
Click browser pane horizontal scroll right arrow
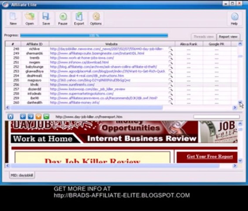click(x=235, y=166)
